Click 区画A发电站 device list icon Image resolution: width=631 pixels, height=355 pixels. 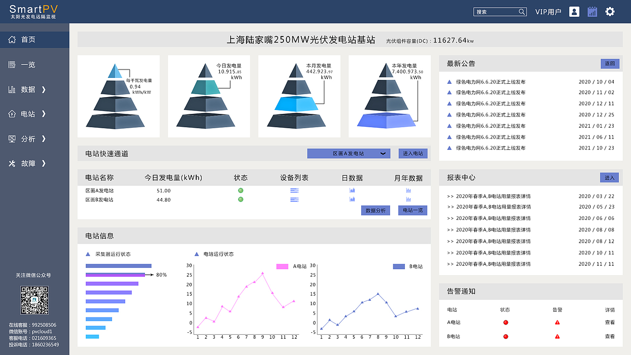pos(294,190)
